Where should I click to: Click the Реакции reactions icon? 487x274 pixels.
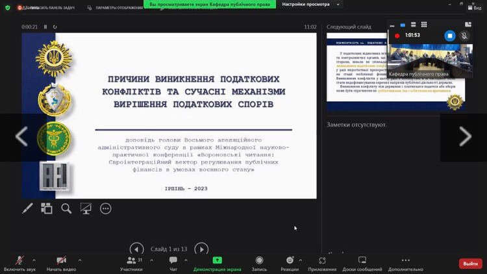[290, 263]
